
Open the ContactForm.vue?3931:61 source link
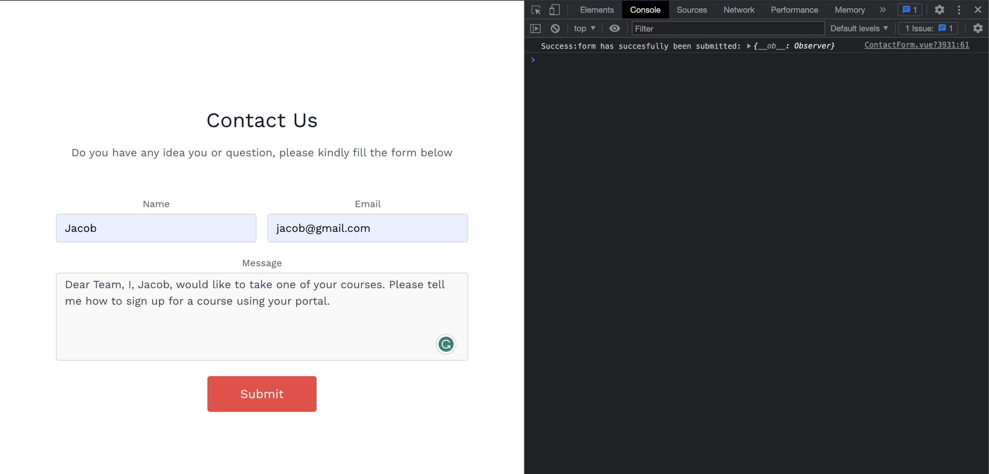coord(916,45)
